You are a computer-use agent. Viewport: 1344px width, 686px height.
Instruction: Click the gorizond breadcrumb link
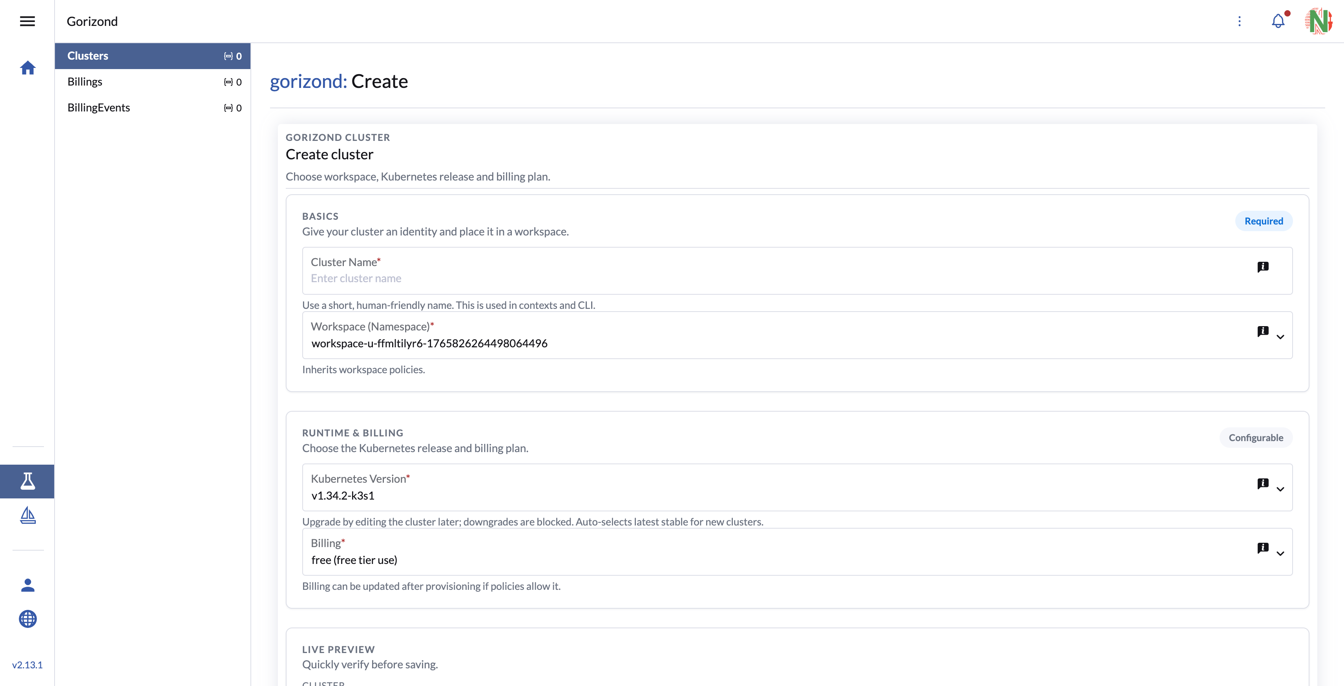(x=307, y=81)
